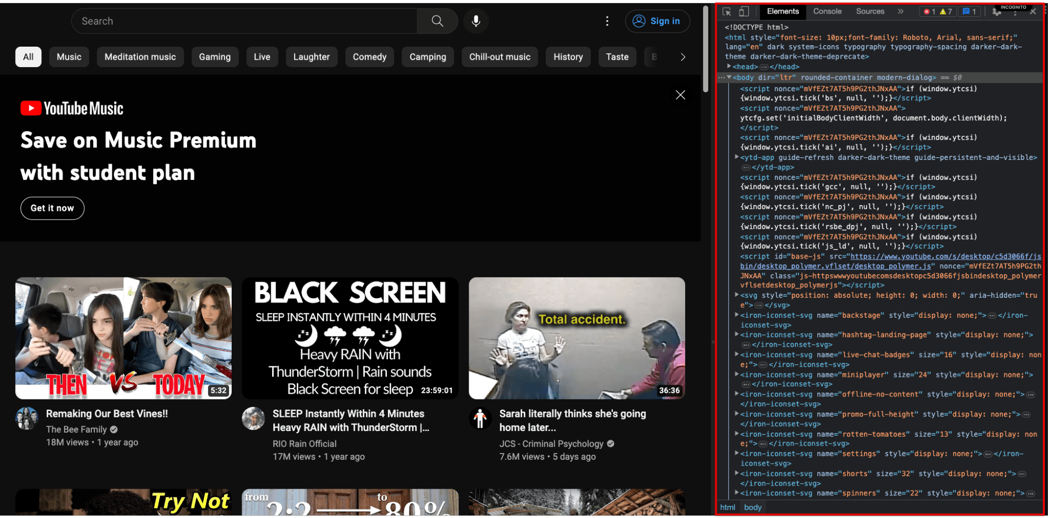Click The Bee Family channel name

point(77,429)
